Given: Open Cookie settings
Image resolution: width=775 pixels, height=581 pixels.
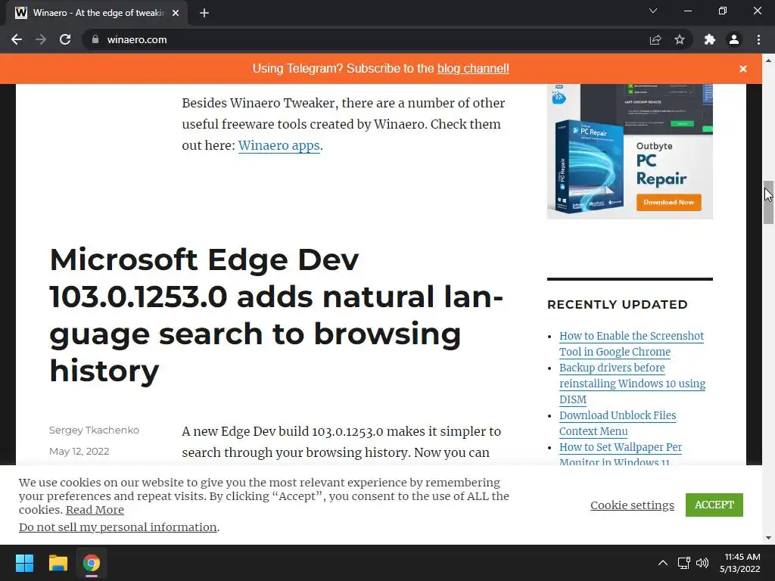Looking at the screenshot, I should pyautogui.click(x=632, y=505).
